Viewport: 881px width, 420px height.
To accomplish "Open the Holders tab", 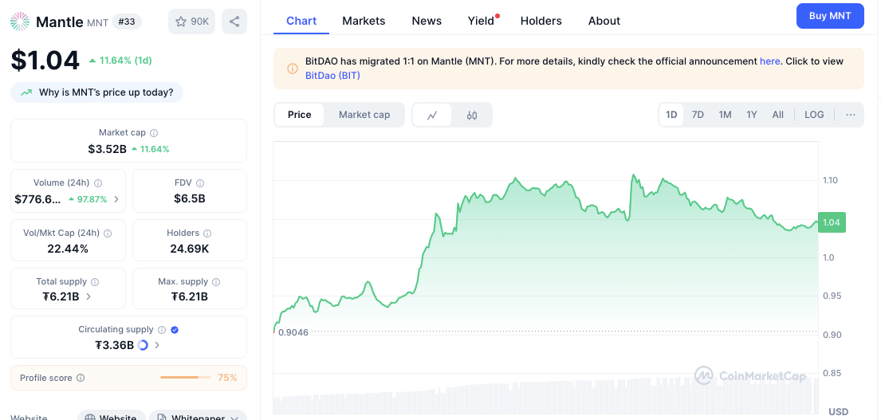I will 541,21.
